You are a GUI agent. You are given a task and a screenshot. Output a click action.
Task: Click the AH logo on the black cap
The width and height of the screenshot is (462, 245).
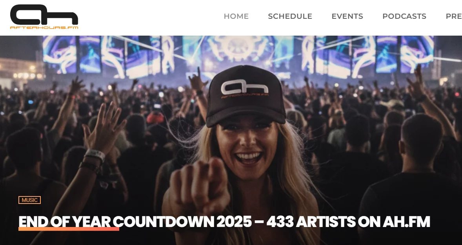click(245, 88)
